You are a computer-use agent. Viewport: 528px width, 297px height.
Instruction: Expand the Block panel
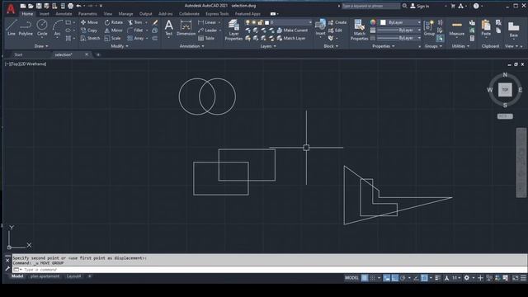(331, 46)
